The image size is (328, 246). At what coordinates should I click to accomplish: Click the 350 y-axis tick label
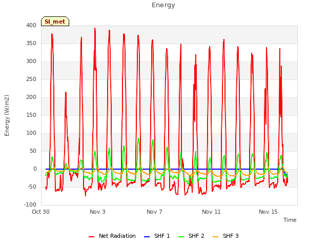point(31,44)
